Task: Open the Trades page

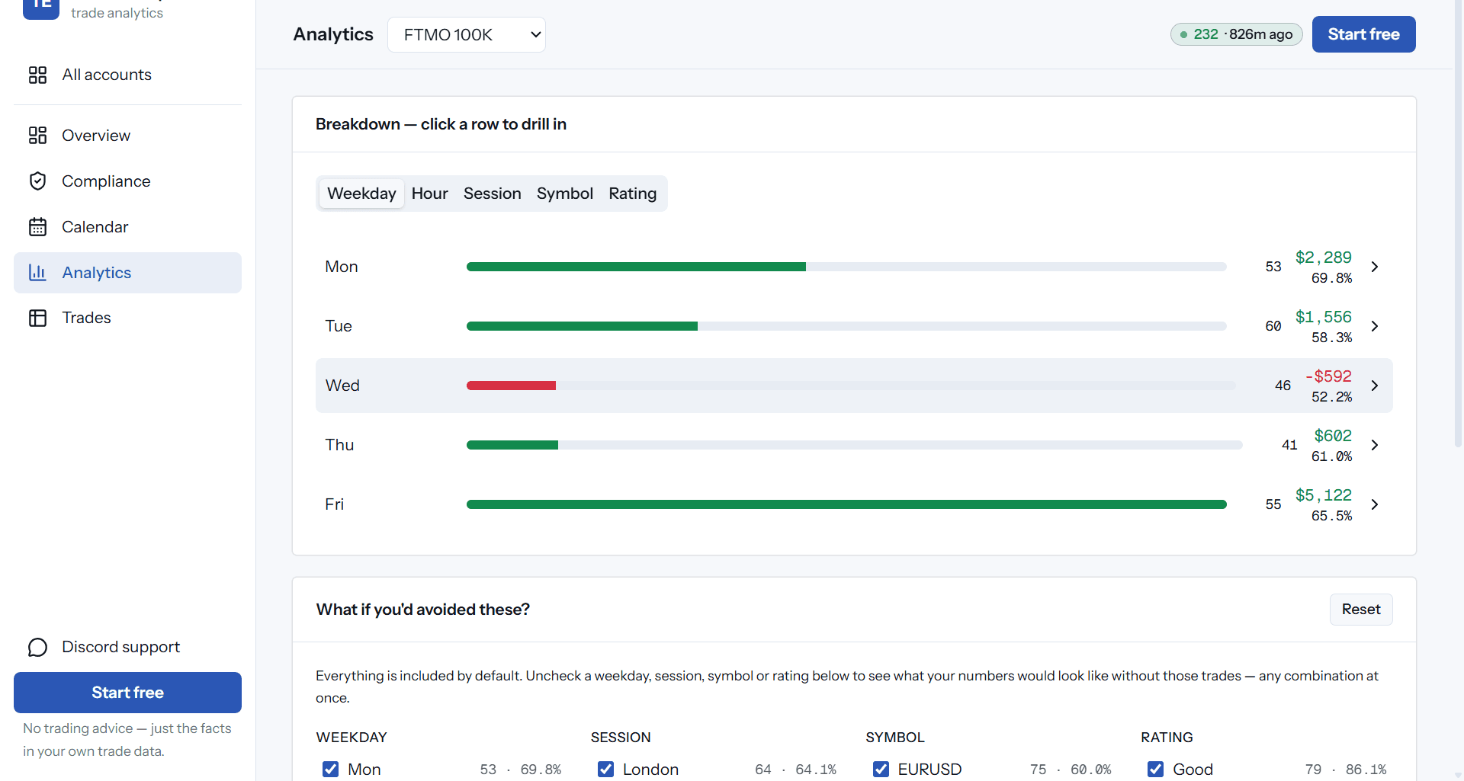Action: (x=127, y=318)
